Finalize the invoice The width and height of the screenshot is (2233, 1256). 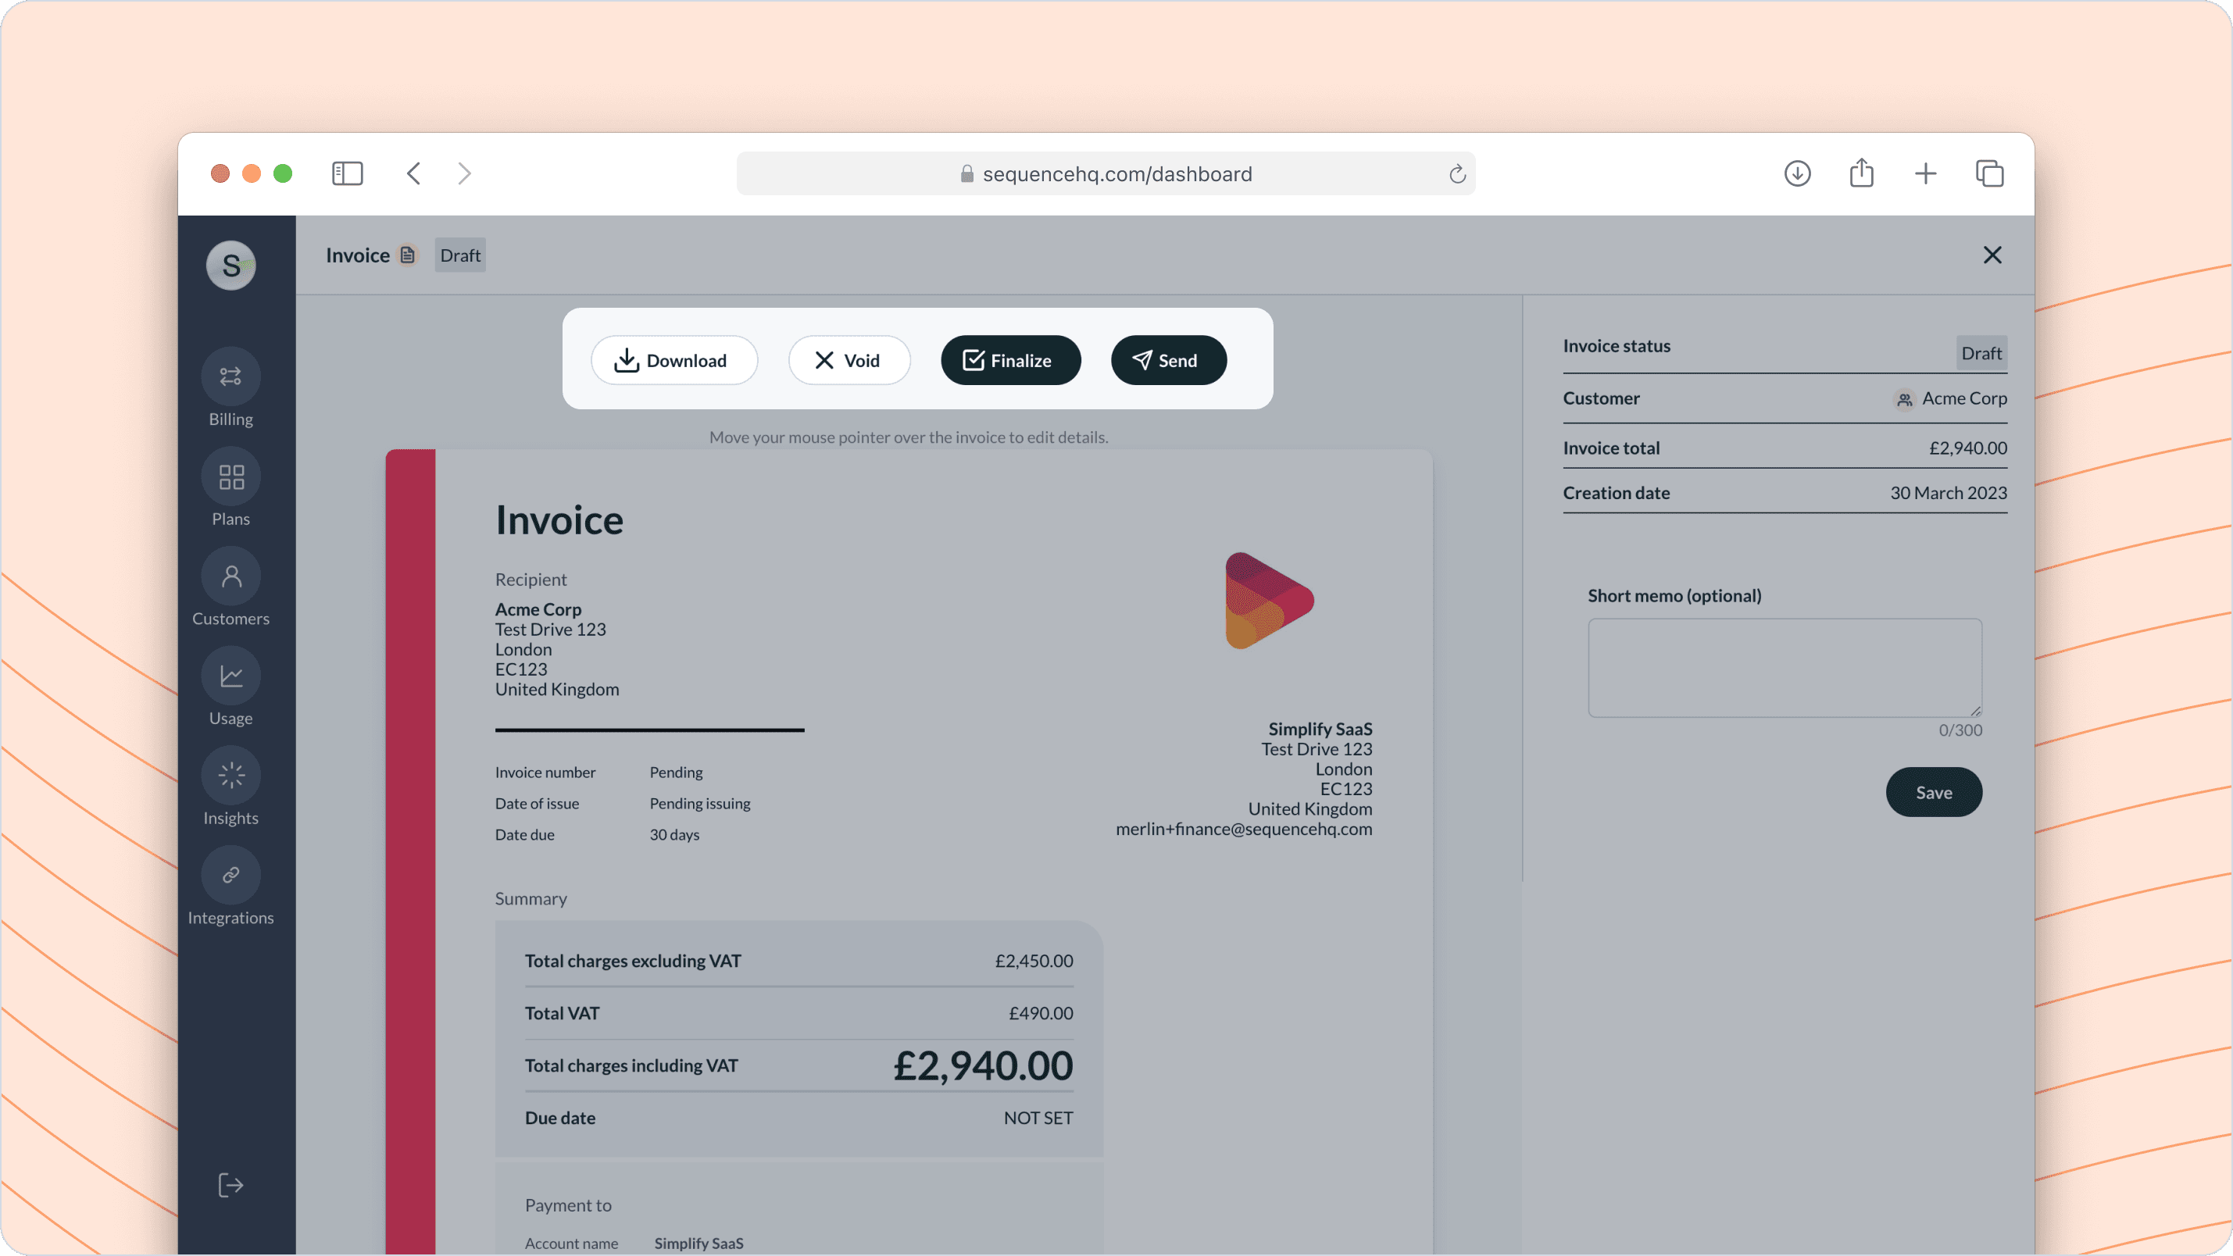tap(1010, 361)
